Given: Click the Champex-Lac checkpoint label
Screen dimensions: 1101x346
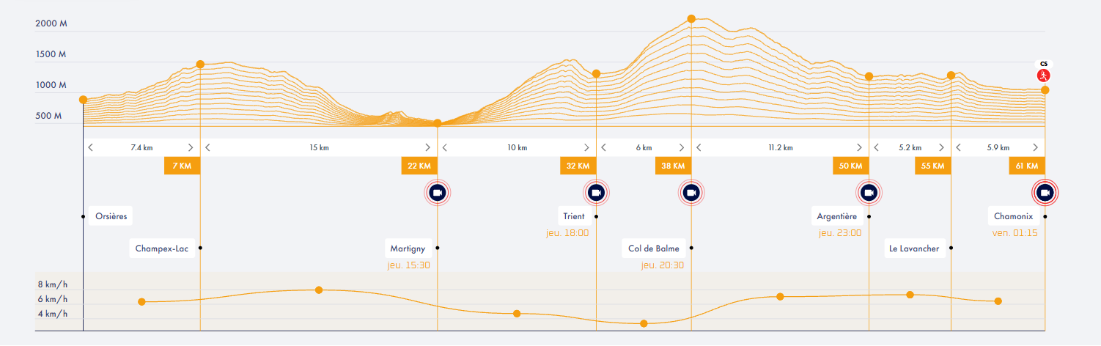Looking at the screenshot, I should pyautogui.click(x=162, y=249).
